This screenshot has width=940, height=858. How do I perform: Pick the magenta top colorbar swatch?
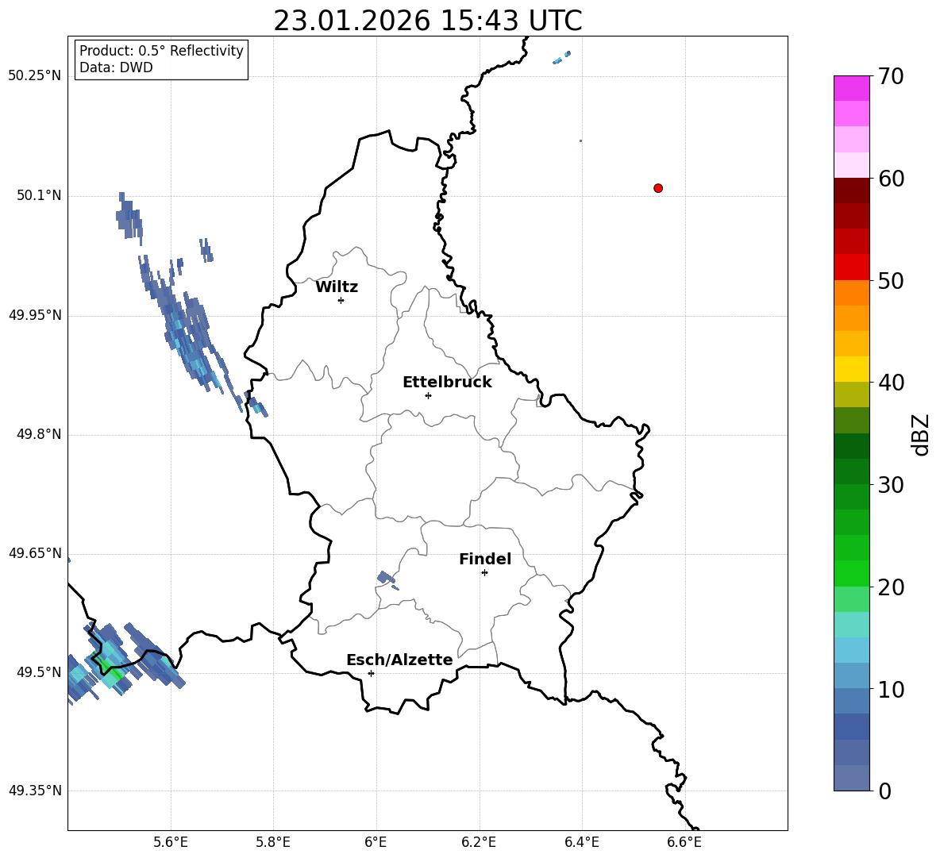[x=852, y=89]
